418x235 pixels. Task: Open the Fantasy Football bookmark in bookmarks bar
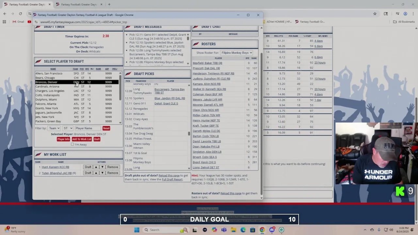[x=310, y=22]
